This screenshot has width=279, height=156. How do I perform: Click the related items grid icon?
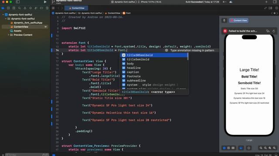tap(53, 8)
